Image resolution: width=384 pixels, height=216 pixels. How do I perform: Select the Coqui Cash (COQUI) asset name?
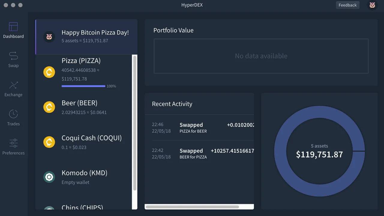tap(91, 138)
